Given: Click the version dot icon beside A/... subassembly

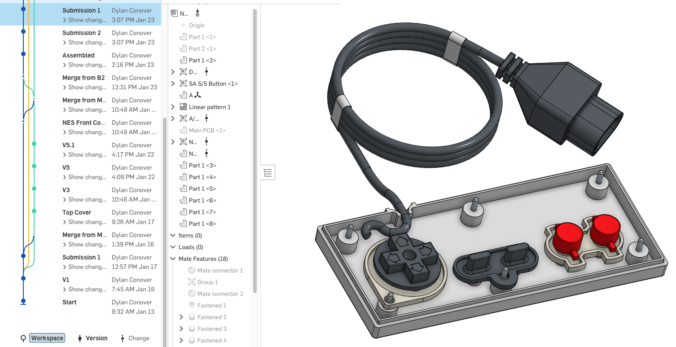Looking at the screenshot, I should point(206,119).
